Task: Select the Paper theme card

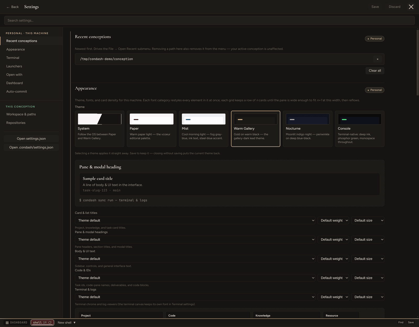Action: click(152, 129)
